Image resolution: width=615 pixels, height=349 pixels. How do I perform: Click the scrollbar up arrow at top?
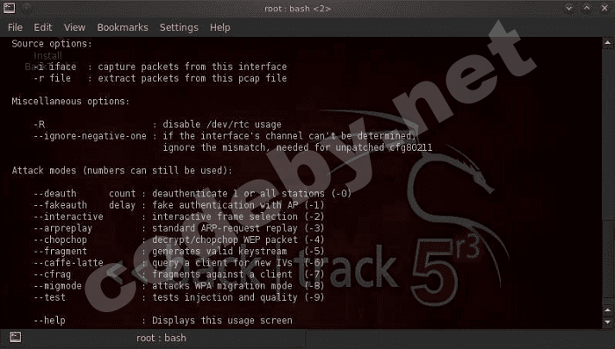click(608, 42)
